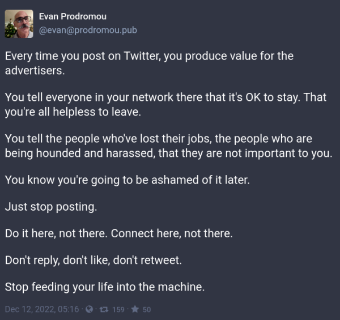Viewport: 340px width, 320px height.
Task: Click the sentence "Do it here, not there."
Action: (x=56, y=233)
